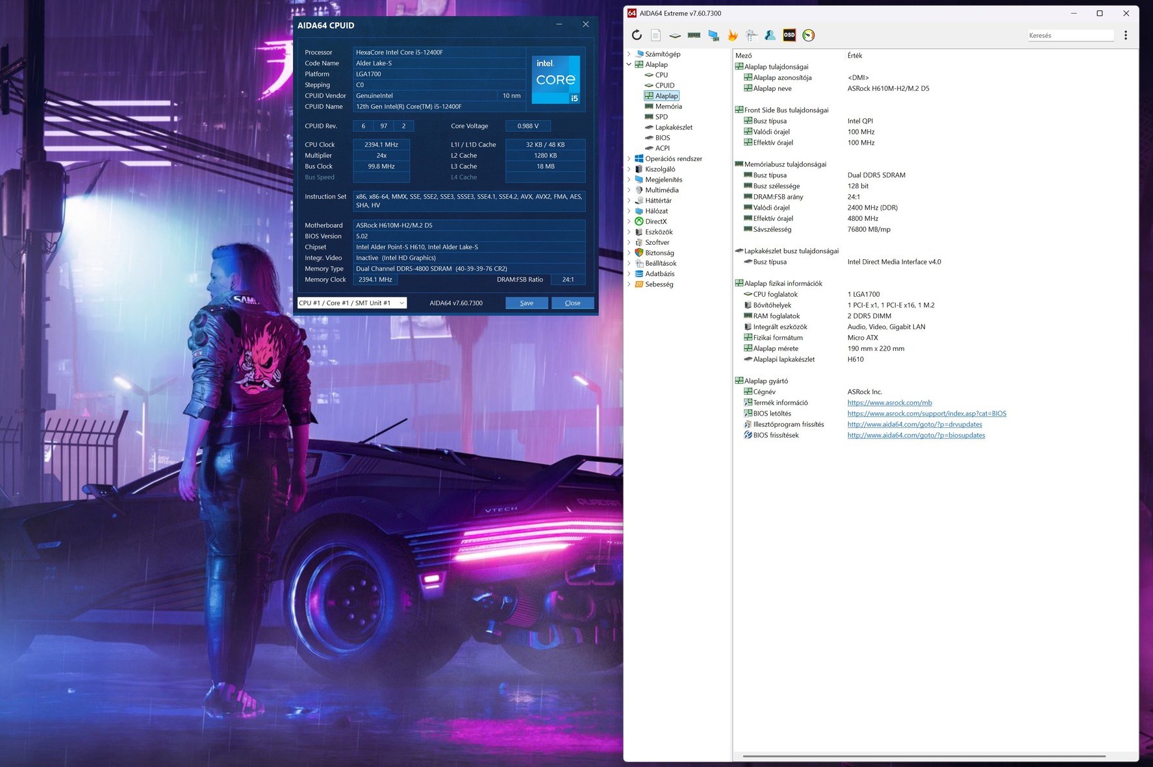Viewport: 1153px width, 767px height.
Task: Click the Alaplap azonosítója row
Action: [935, 77]
